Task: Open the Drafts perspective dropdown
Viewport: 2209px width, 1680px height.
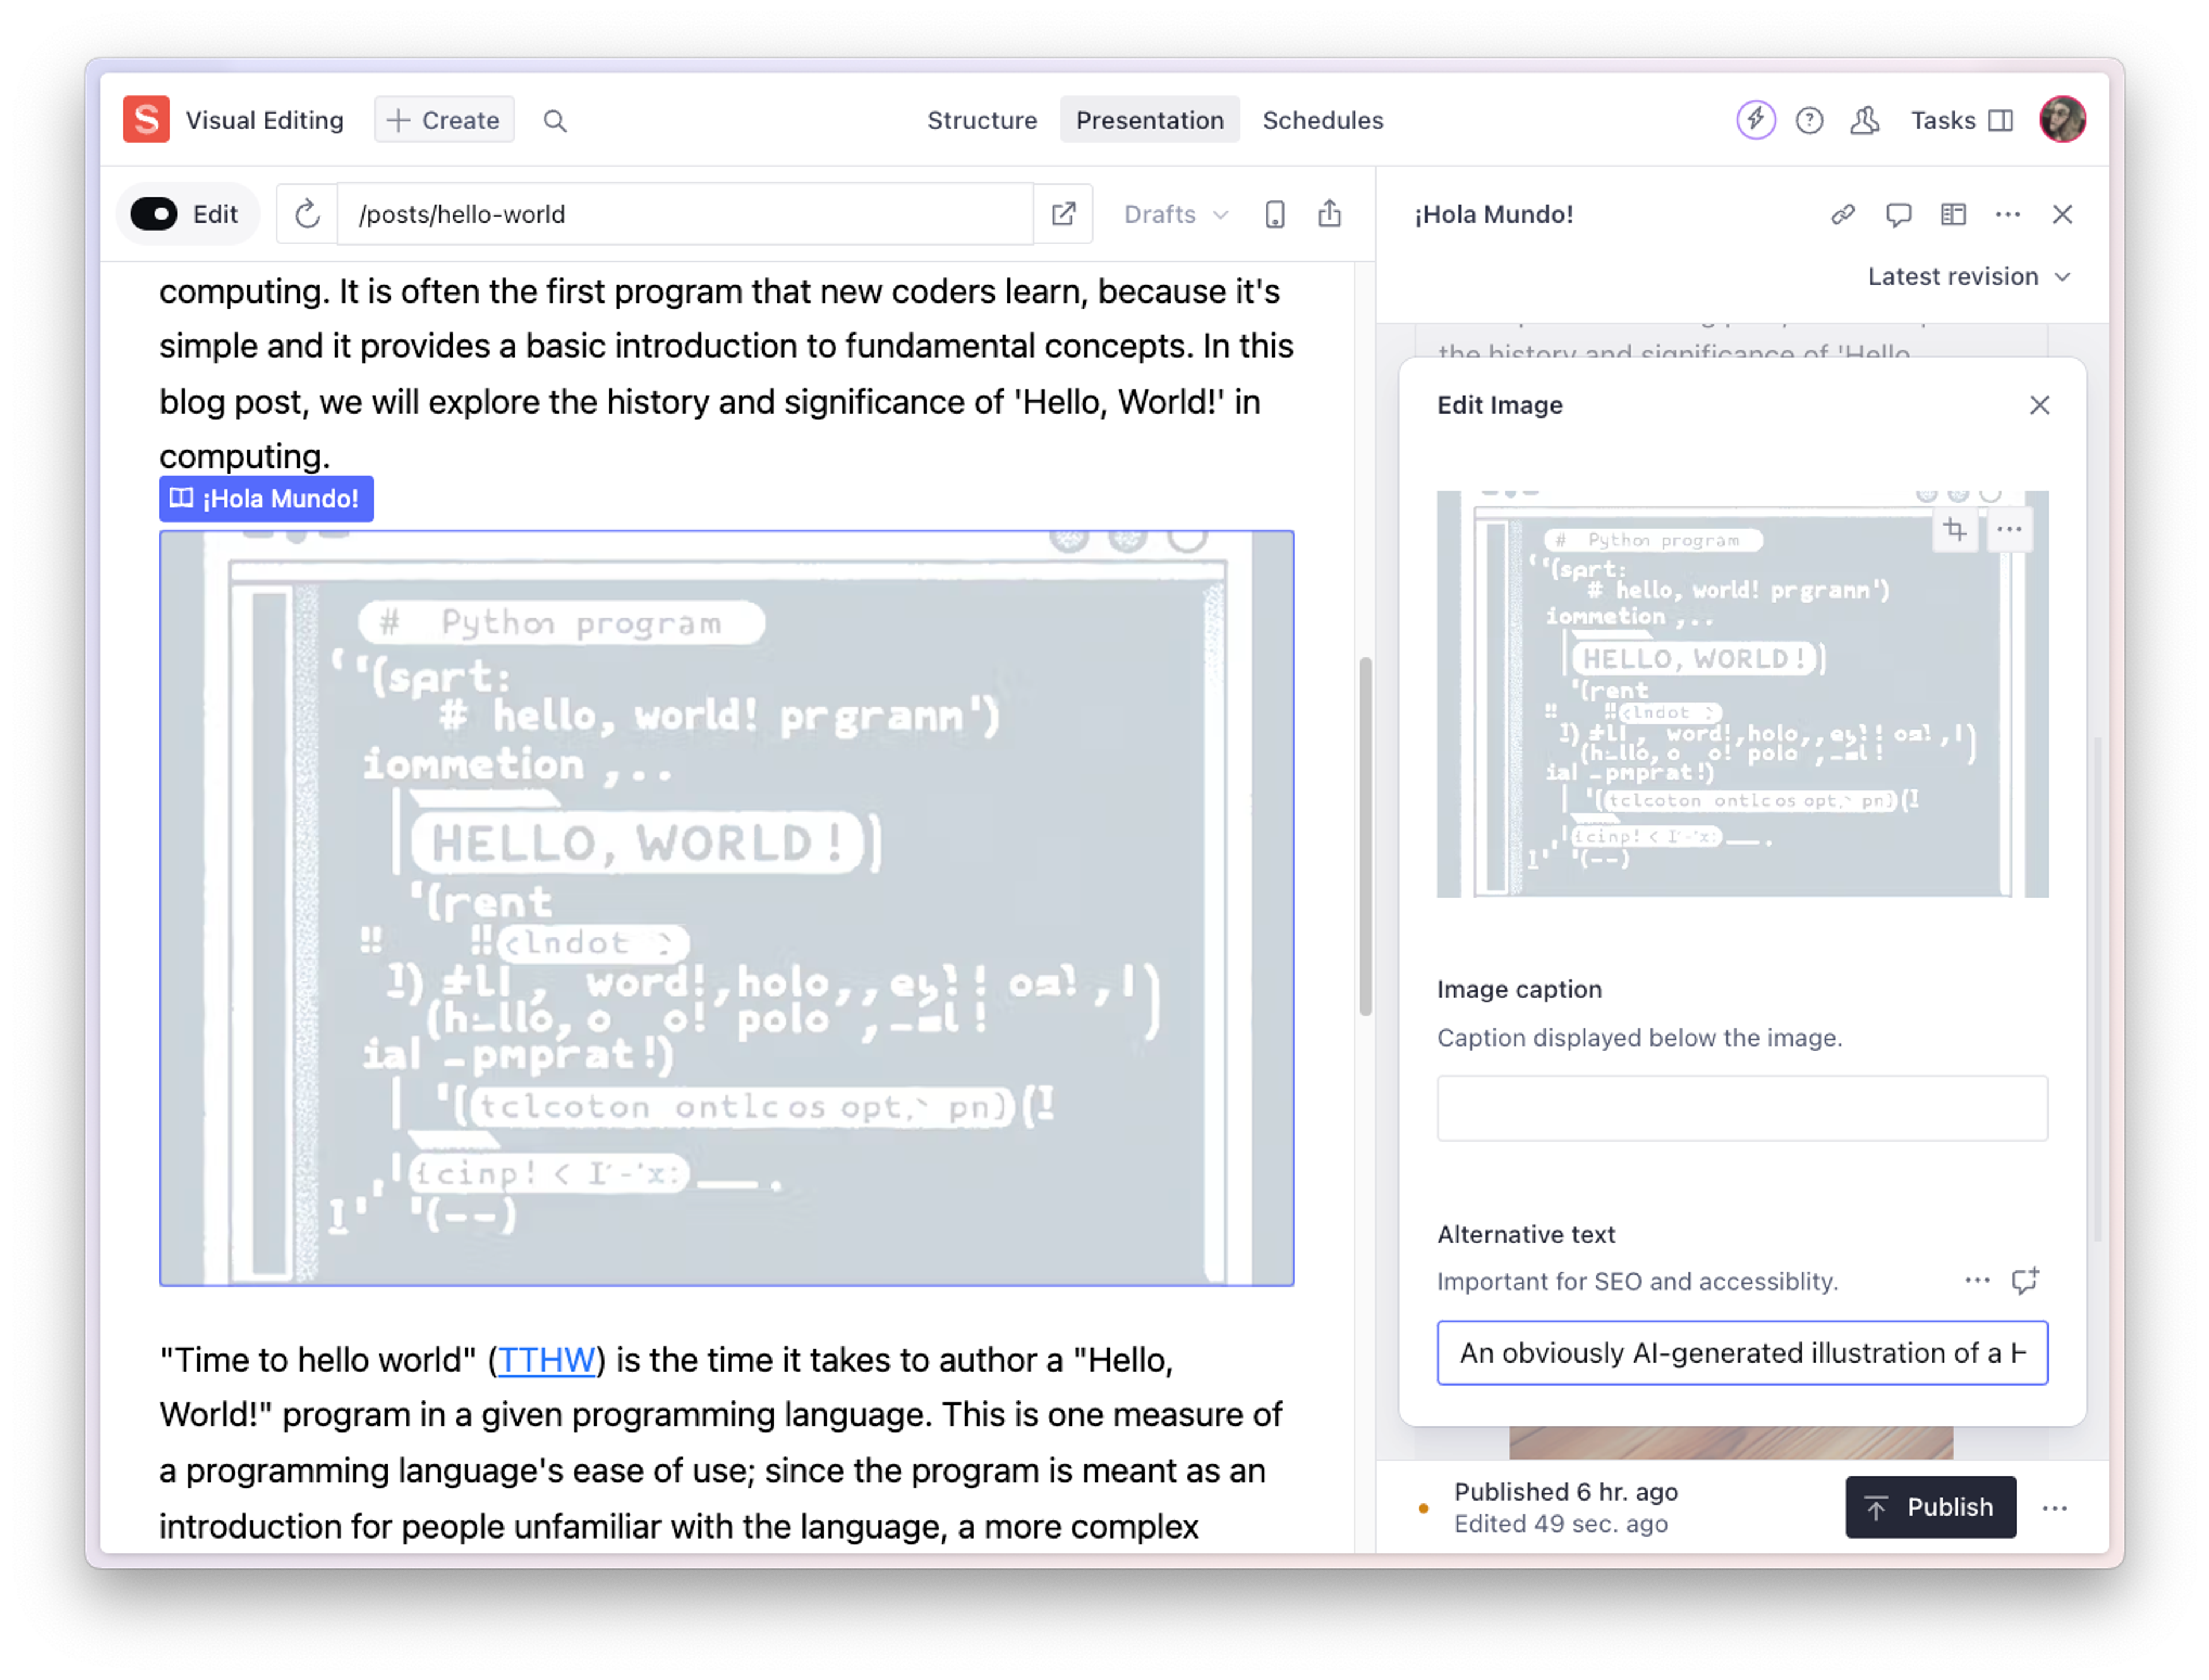Action: [1175, 214]
